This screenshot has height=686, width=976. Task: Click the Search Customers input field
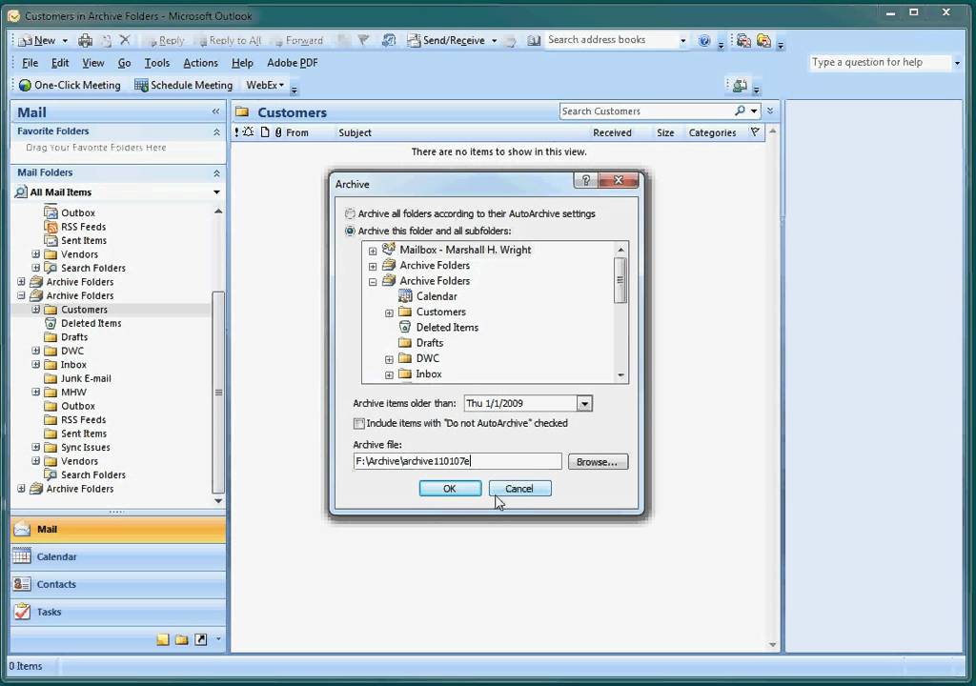(x=646, y=111)
